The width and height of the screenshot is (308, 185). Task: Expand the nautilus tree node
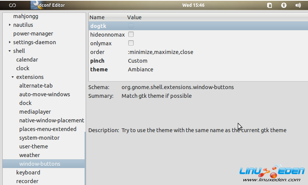[10, 25]
